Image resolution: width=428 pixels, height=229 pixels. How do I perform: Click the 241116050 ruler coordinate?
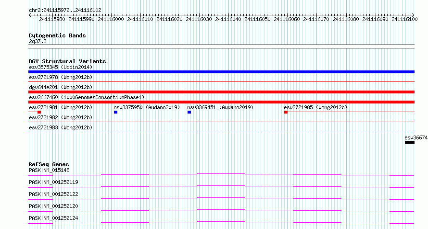[257, 20]
